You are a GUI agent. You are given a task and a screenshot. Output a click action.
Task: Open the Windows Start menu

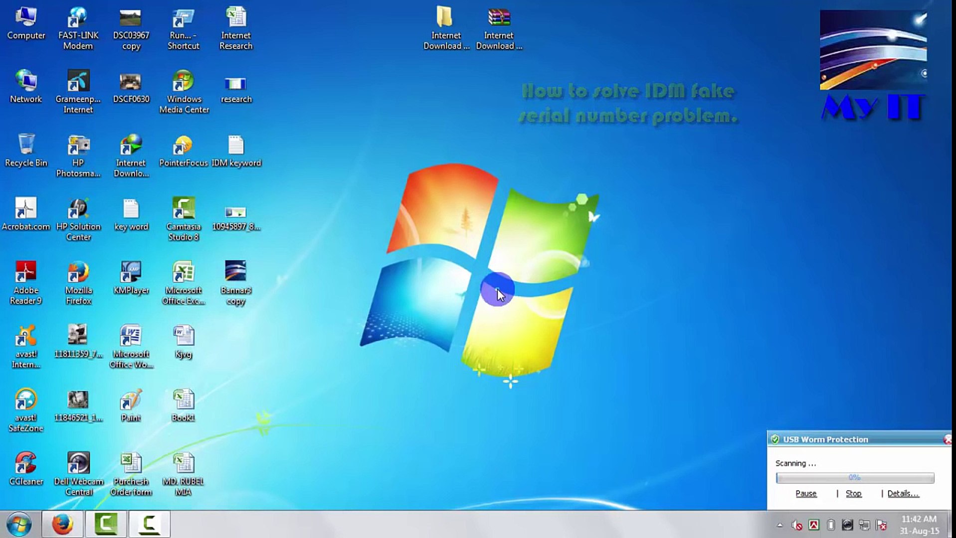[x=19, y=524]
